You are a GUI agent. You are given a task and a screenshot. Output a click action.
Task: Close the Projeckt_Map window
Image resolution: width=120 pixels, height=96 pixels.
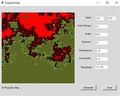point(116,3)
